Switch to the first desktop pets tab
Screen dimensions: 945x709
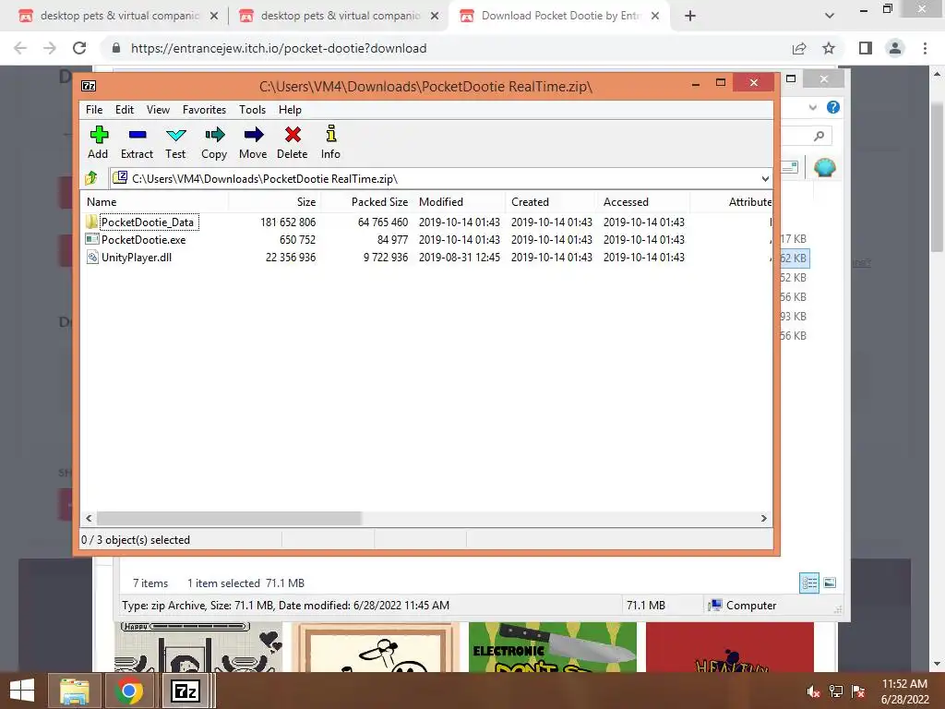(119, 16)
